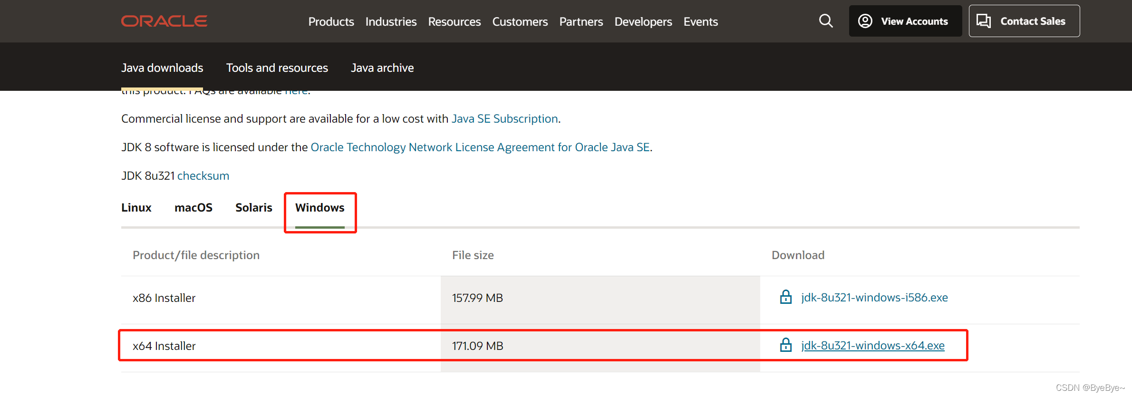Open the search magnifier icon
This screenshot has height=397, width=1132.
826,21
